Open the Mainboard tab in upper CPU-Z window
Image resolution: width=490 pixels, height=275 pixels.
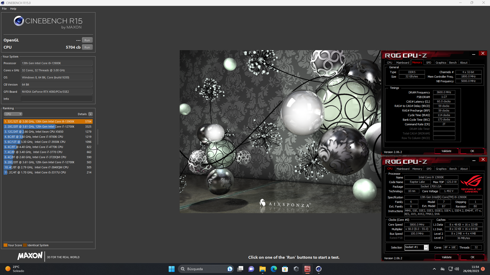[403, 63]
